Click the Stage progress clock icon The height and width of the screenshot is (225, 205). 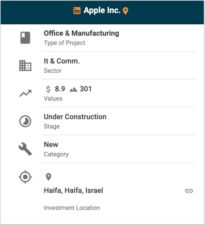coord(25,121)
